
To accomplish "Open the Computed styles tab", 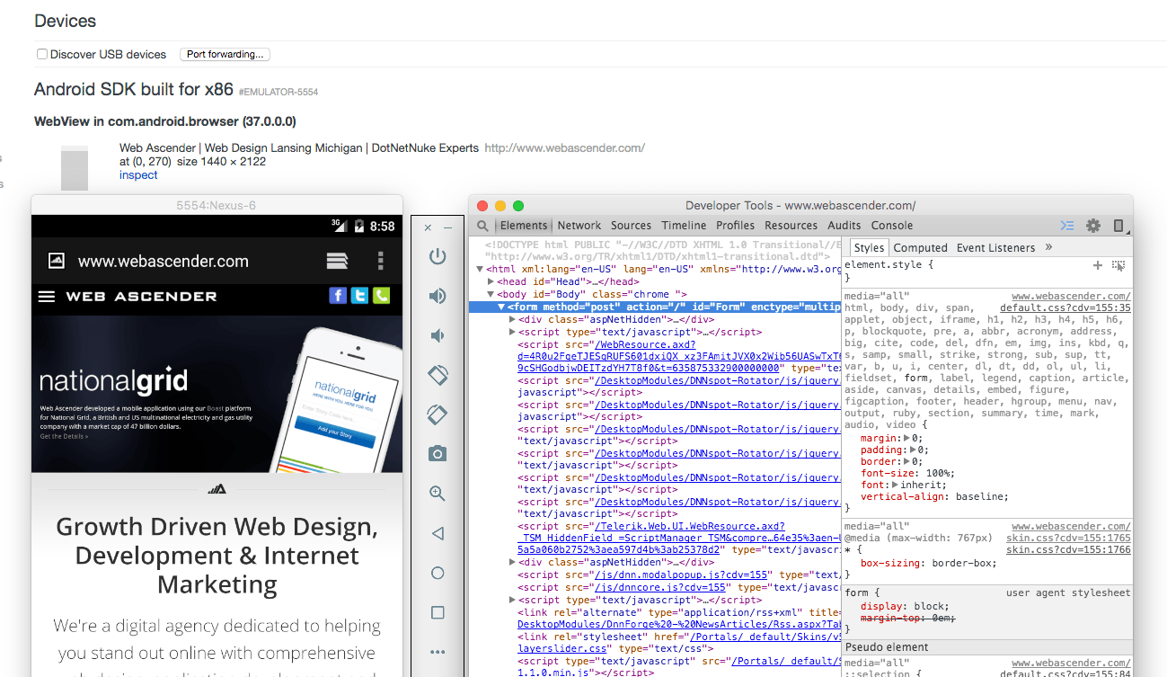I will [920, 247].
